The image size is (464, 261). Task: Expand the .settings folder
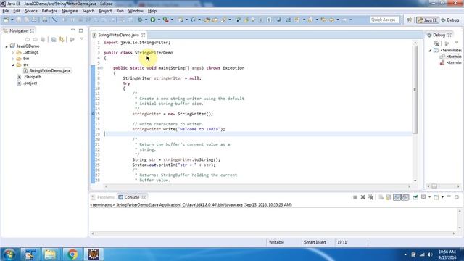point(13,53)
